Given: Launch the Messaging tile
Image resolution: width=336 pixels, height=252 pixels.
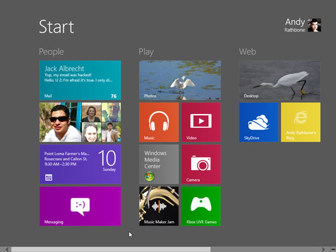Looking at the screenshot, I should coord(80,206).
